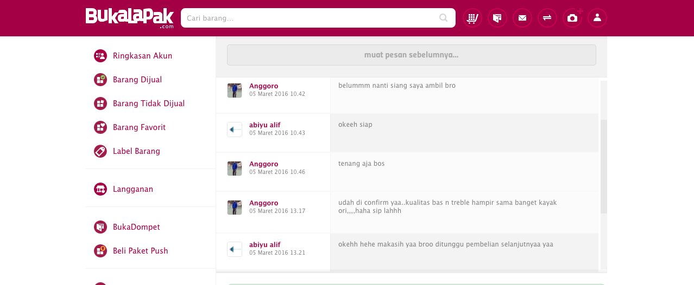The height and width of the screenshot is (285, 694).
Task: Click message text 'belummm nanti siang saya ambil bro'
Action: point(396,86)
